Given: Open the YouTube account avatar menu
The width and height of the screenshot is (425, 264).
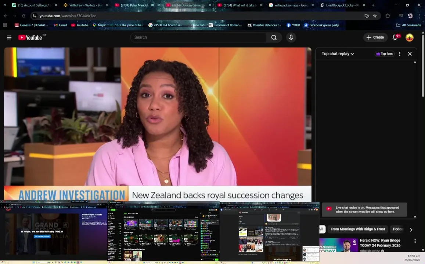Looking at the screenshot, I should coord(410,37).
